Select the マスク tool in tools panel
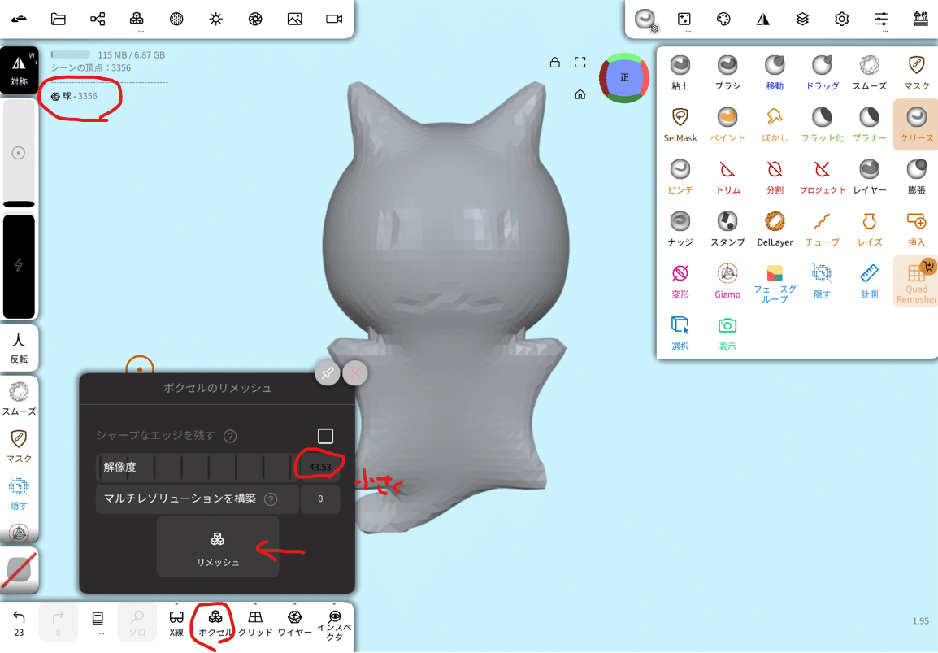Viewport: 938px width, 653px height. coord(917,73)
